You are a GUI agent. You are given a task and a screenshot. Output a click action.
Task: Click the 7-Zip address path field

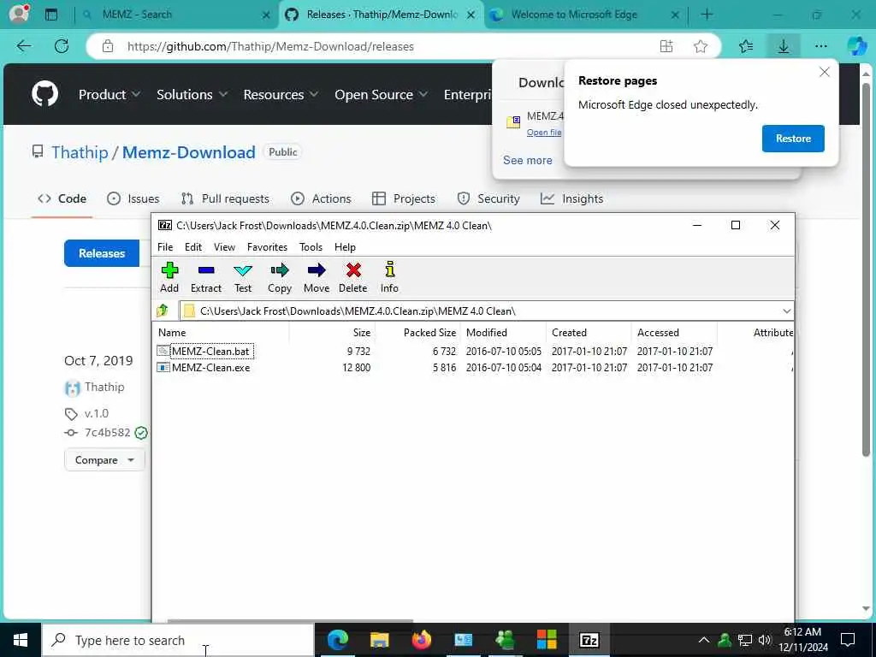(x=481, y=311)
